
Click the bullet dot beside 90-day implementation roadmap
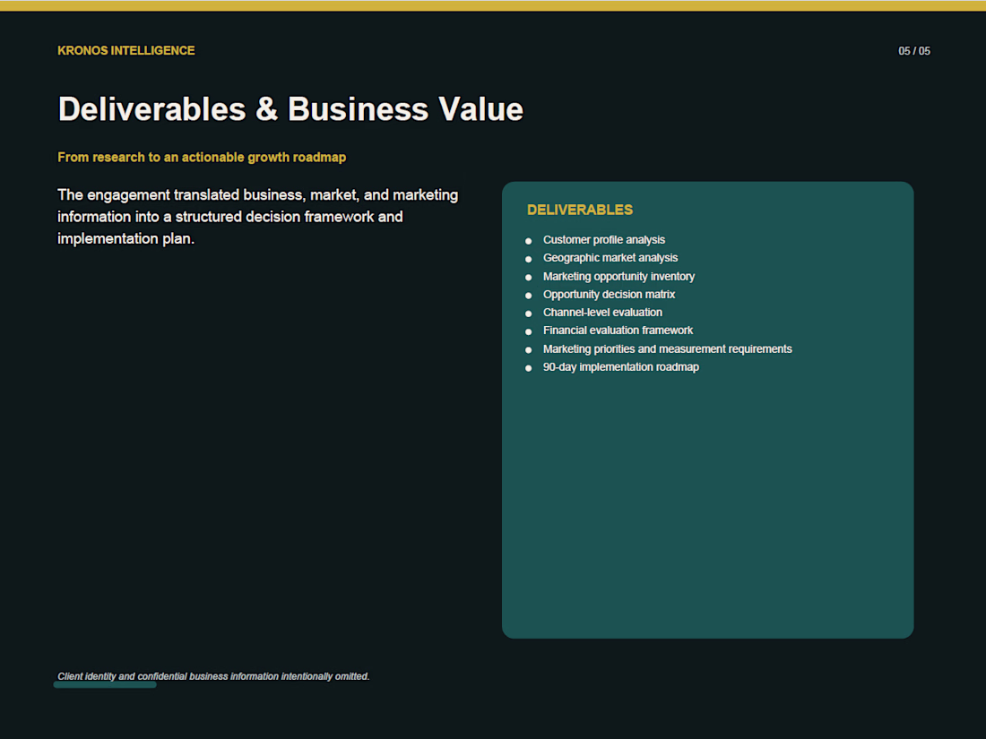click(x=528, y=368)
